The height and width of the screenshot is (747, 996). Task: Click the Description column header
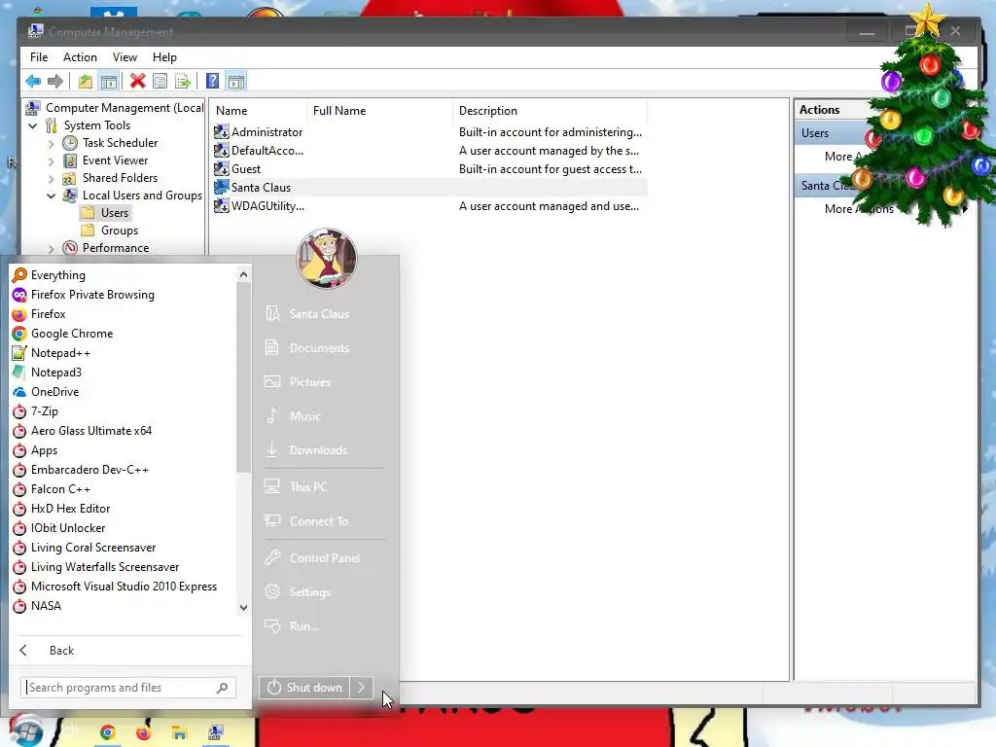point(551,111)
